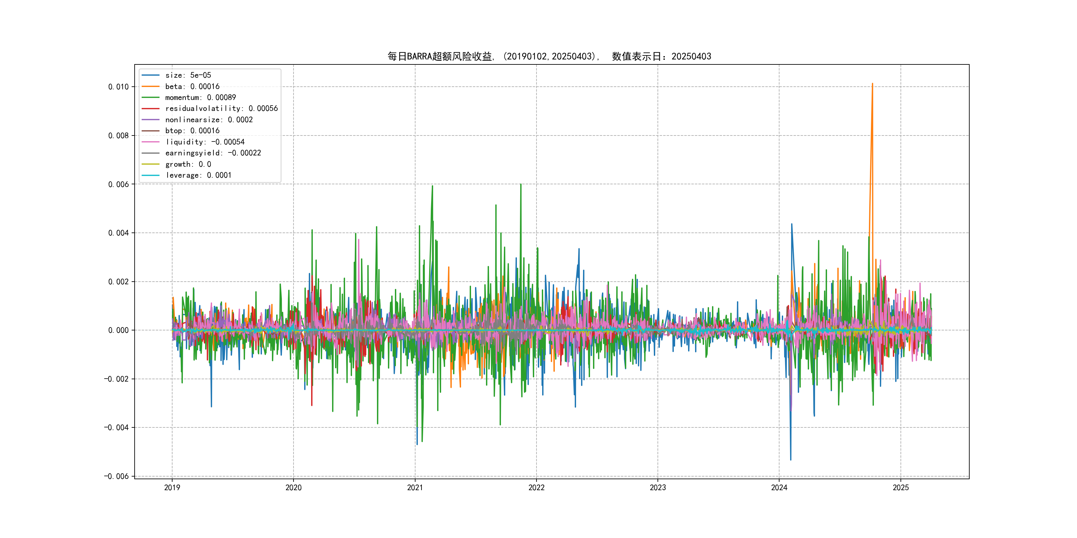The width and height of the screenshot is (1077, 538).
Task: Click the orange beta legend line swatch
Action: click(x=151, y=86)
